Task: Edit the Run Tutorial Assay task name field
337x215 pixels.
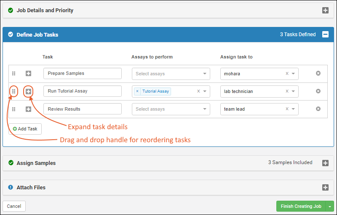Action: coord(82,91)
